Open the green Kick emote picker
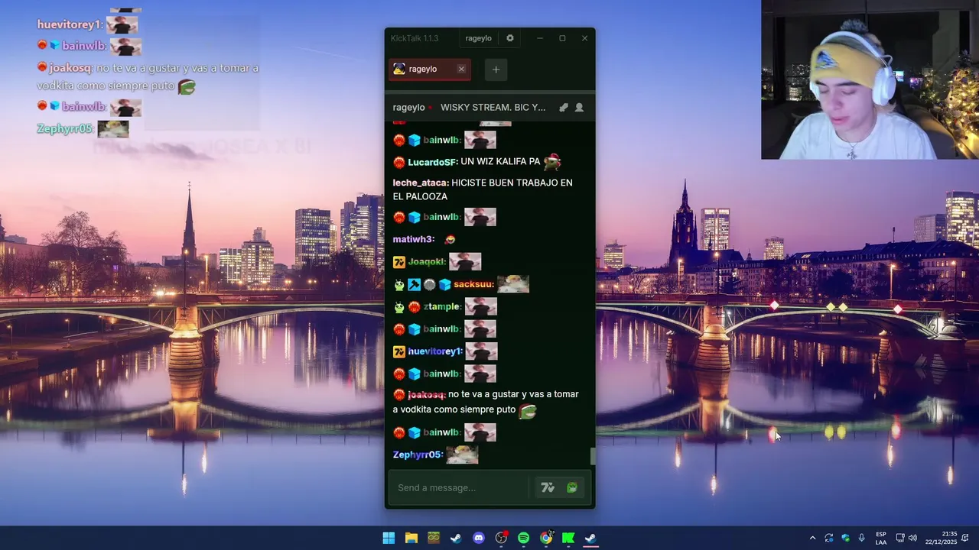Viewport: 979px width, 550px height. [571, 487]
